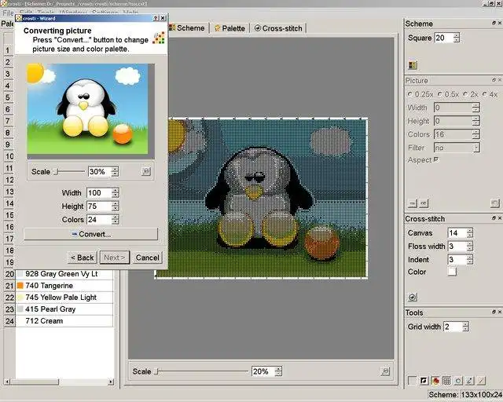Select the grid tool in Tools panel
Image resolution: width=503 pixels, height=402 pixels.
(446, 381)
